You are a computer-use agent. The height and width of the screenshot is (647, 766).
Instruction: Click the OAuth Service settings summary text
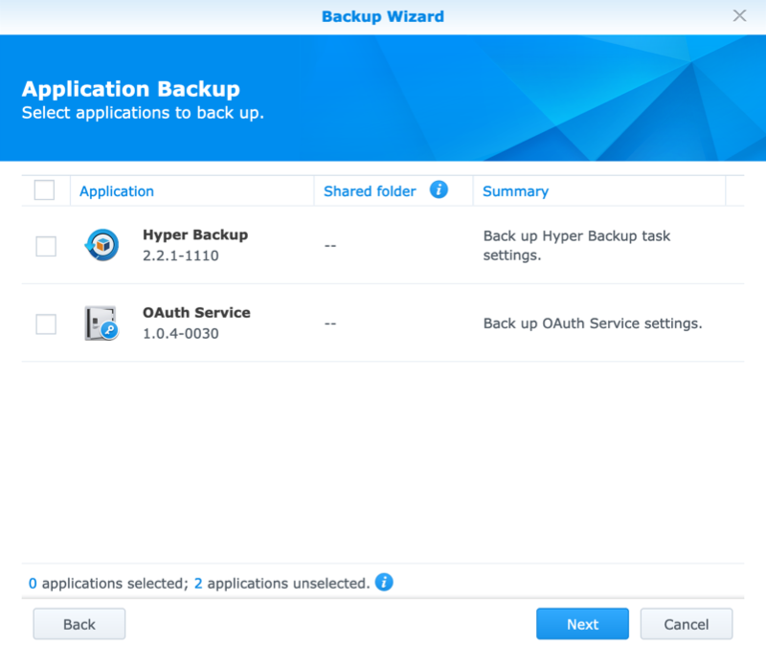pyautogui.click(x=593, y=323)
